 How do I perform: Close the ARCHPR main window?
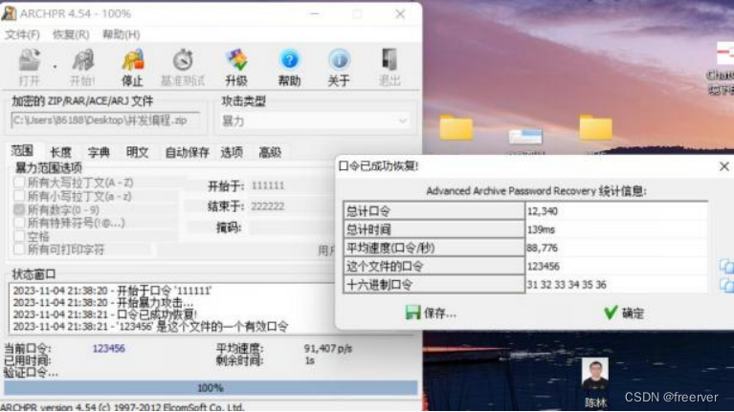coord(400,14)
